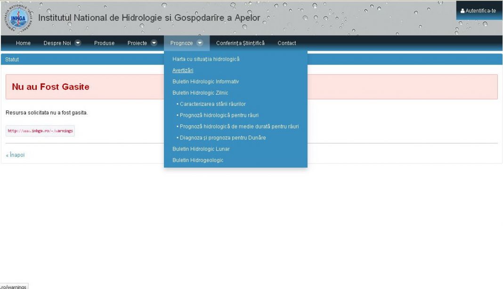Select Buletin Hidrologic Informativ
Viewport: 503px width, 289px height.
pos(206,81)
